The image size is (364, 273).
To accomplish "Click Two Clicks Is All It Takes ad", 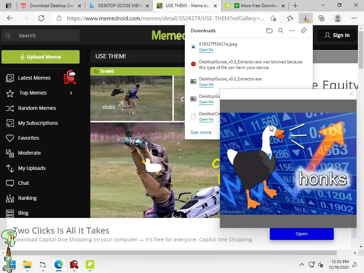I will click(61, 230).
